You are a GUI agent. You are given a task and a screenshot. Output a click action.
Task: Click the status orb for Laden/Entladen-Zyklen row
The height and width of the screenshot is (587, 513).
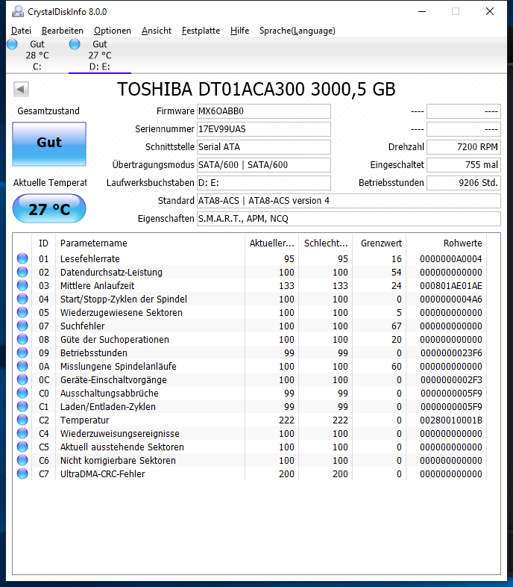pyautogui.click(x=22, y=407)
